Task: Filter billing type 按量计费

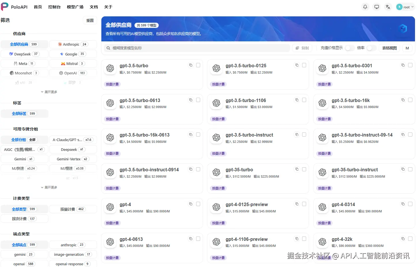Action: click(73, 209)
